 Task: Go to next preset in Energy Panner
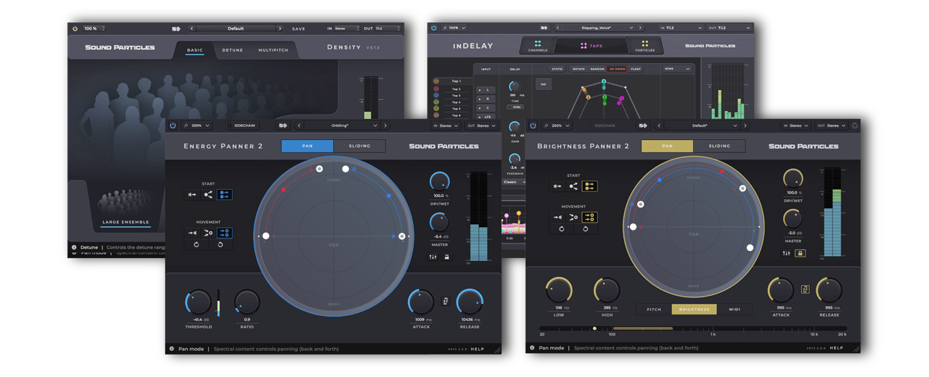coord(385,125)
